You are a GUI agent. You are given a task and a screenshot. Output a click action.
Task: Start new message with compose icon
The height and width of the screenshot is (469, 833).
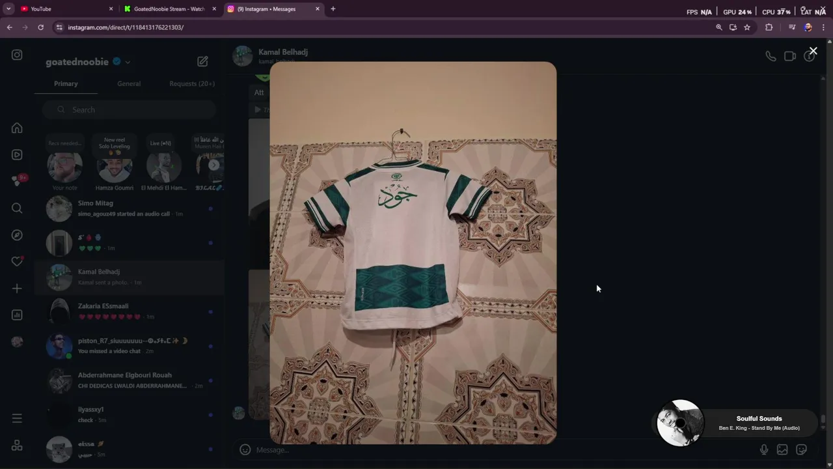coord(202,61)
